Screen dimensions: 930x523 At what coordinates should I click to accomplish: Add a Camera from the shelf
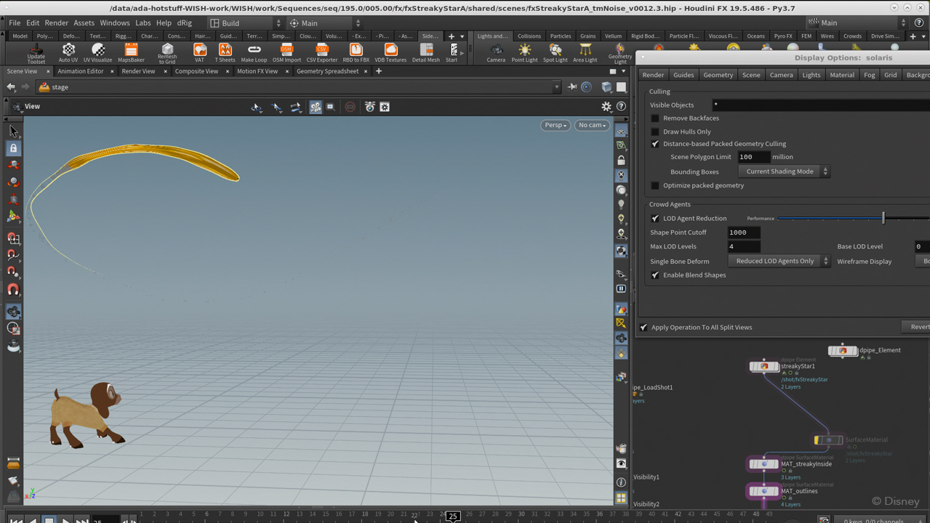pyautogui.click(x=496, y=53)
